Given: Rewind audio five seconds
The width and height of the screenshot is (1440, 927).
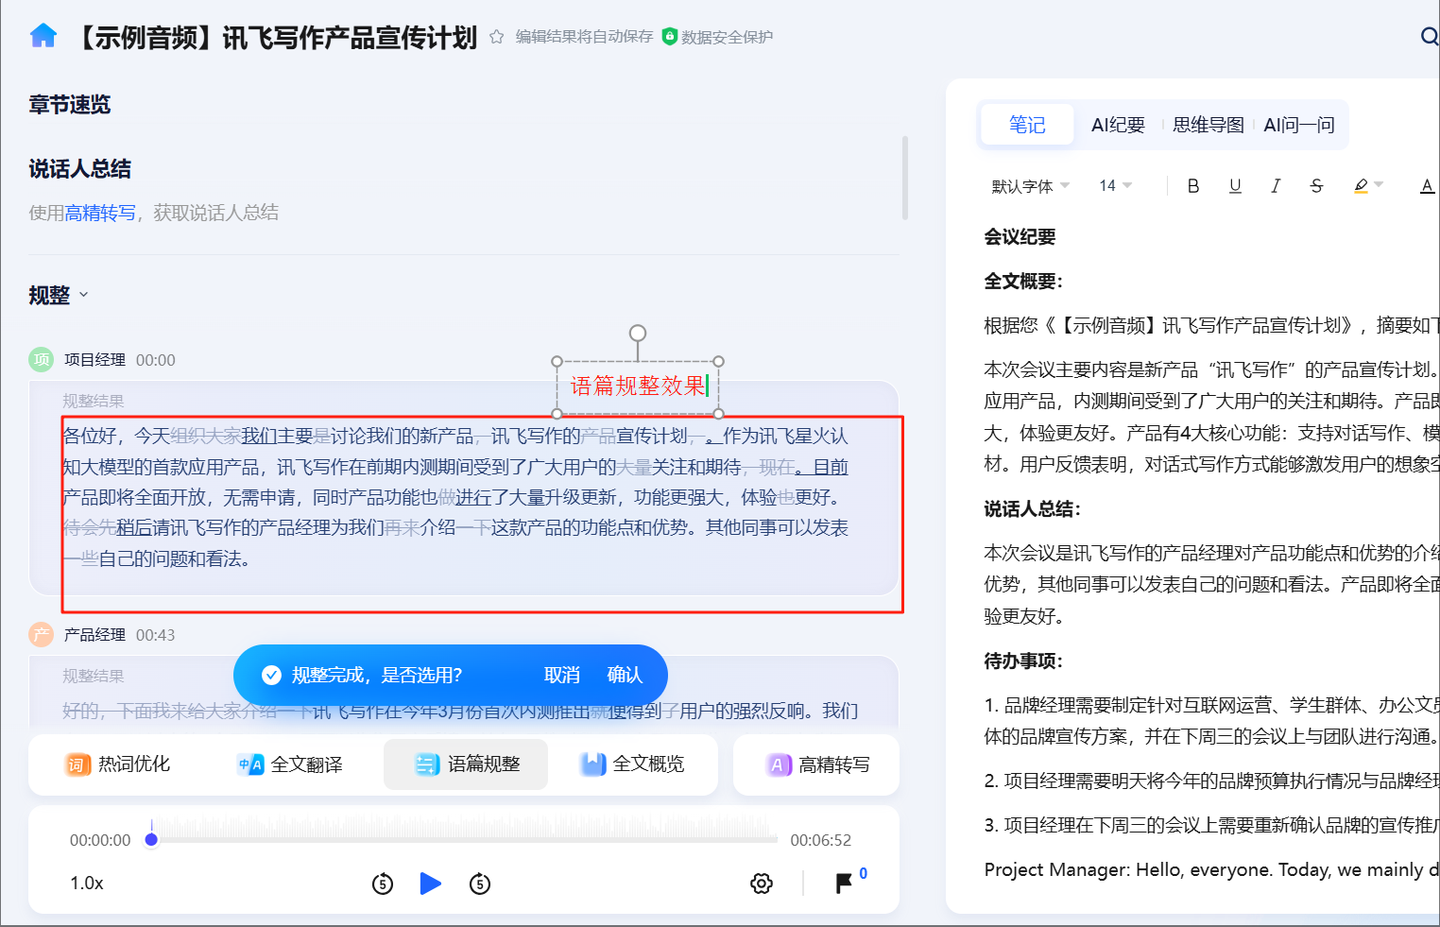Looking at the screenshot, I should point(383,884).
